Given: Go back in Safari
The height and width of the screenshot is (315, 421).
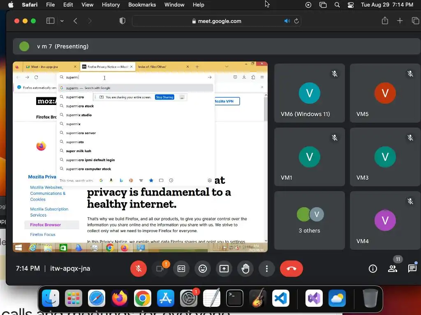Looking at the screenshot, I should pyautogui.click(x=76, y=21).
